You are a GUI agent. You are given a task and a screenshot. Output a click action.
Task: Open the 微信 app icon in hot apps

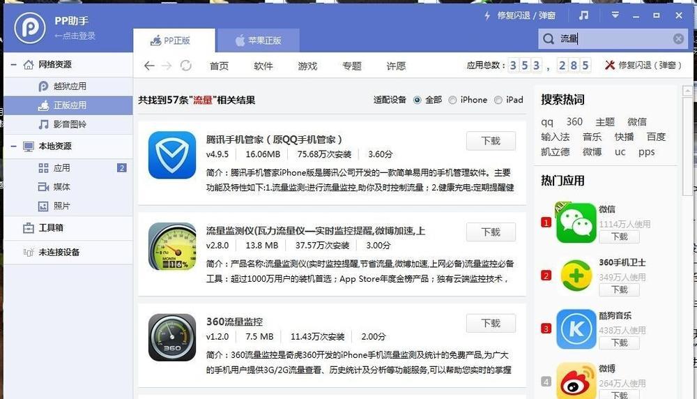pos(576,223)
